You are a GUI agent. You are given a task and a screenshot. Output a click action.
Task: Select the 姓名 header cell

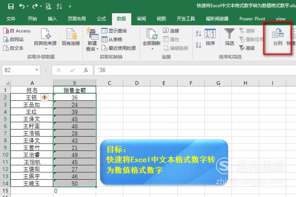coord(32,90)
